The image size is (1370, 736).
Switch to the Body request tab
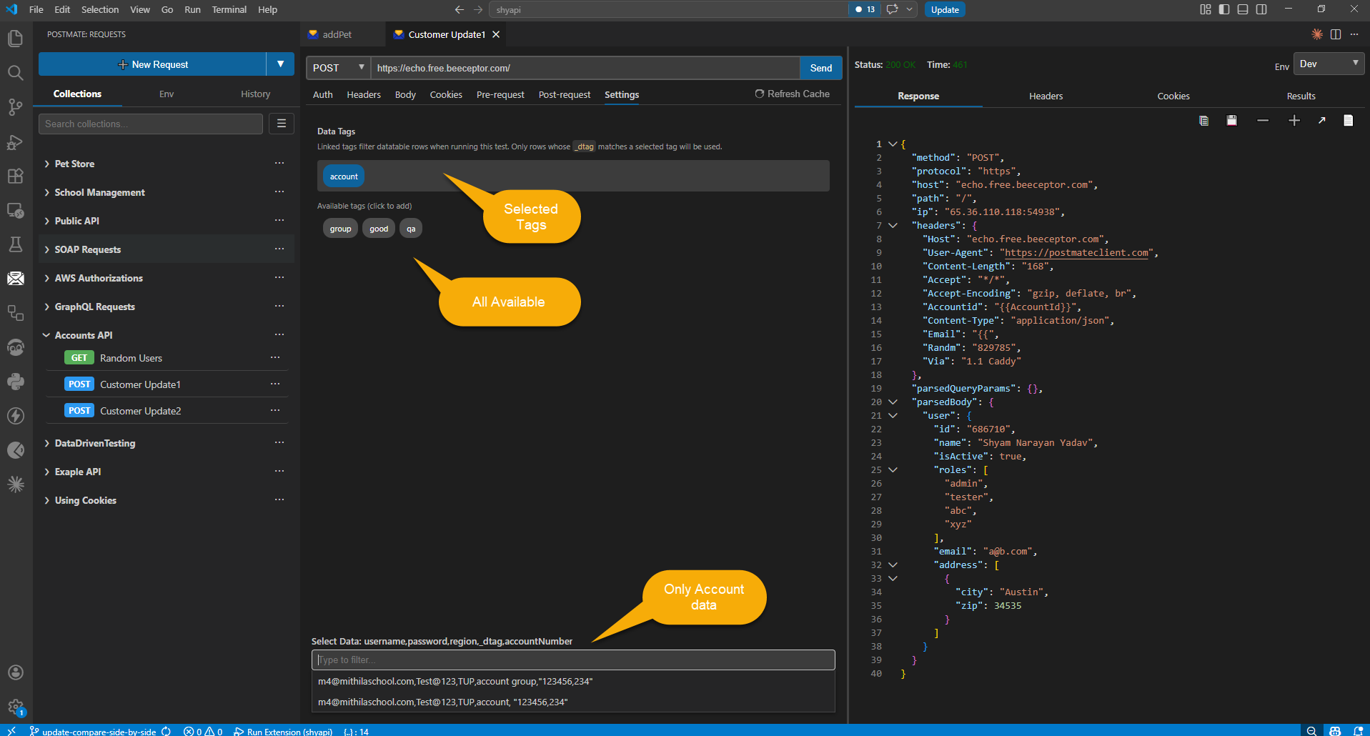click(405, 94)
